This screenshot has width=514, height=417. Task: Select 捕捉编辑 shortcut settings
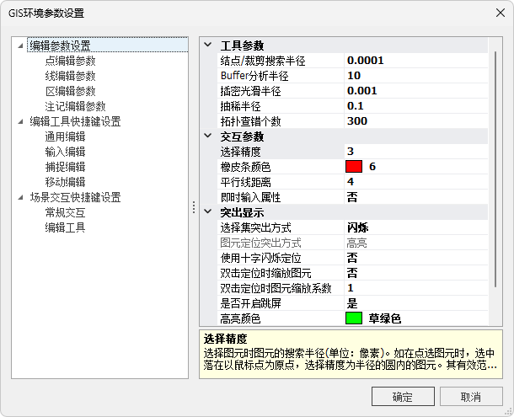(x=65, y=167)
